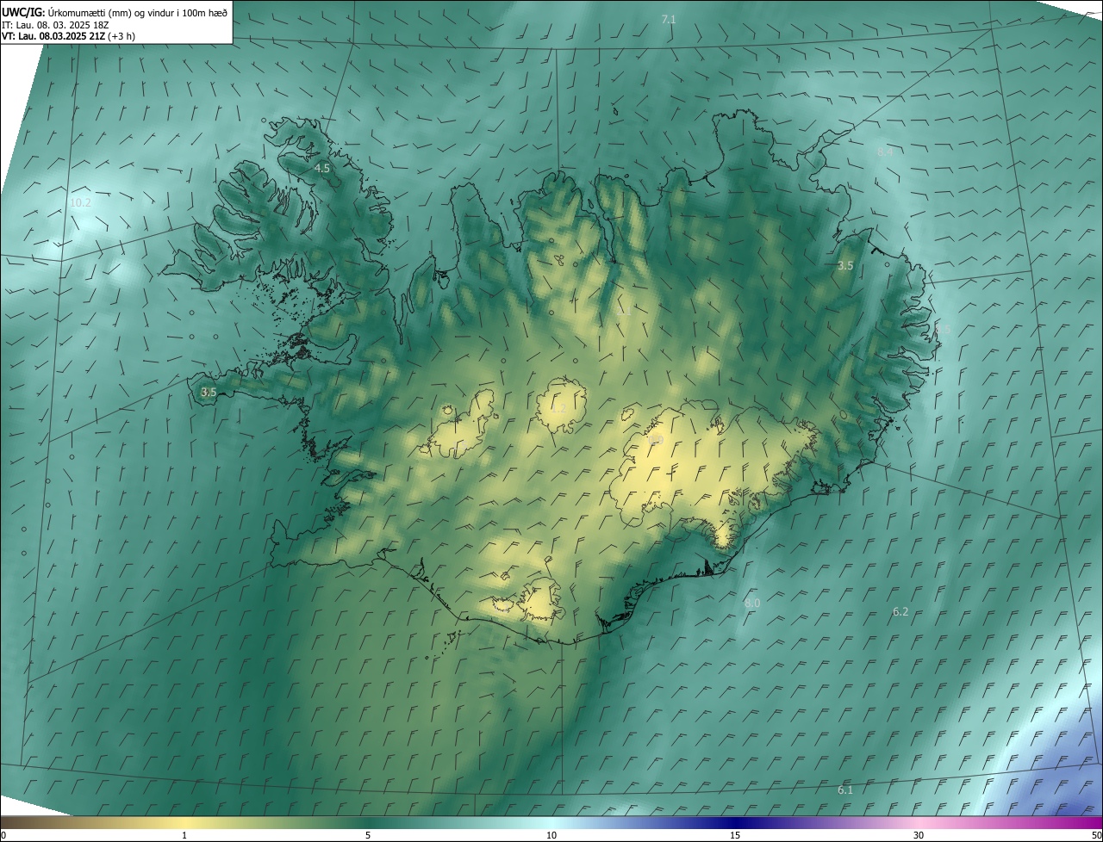Click the IT: Lau. 08. 03. 2025 18Z line
The image size is (1103, 842).
(x=53, y=24)
